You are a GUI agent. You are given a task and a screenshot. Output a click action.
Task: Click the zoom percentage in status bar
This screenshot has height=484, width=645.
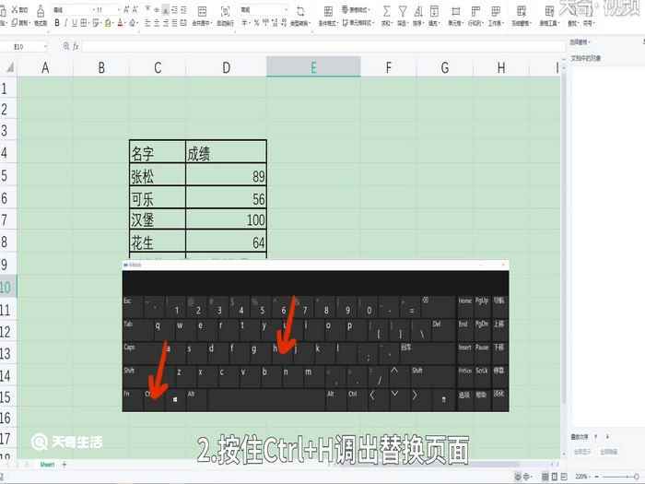[581, 477]
